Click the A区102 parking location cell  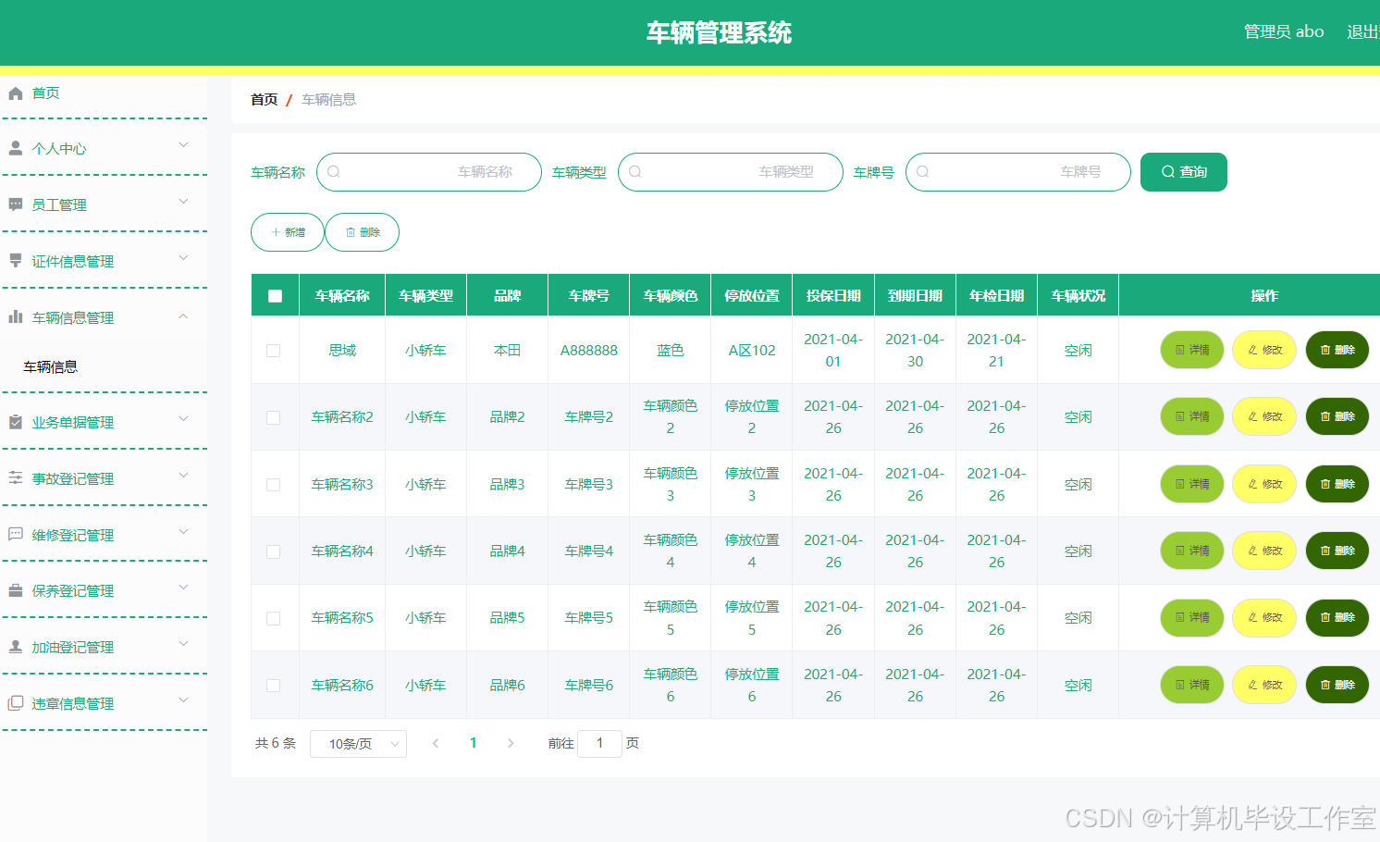coord(752,351)
